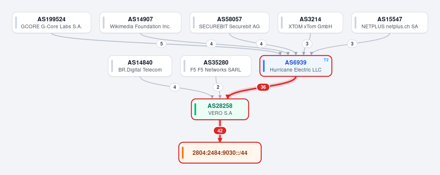440x175 pixels.
Task: Click the 4 badge below BR.Digital Telecom
Action: pyautogui.click(x=175, y=87)
